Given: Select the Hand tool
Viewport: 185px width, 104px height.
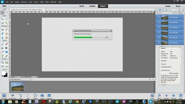Looking at the screenshot, I should (x=6, y=13).
